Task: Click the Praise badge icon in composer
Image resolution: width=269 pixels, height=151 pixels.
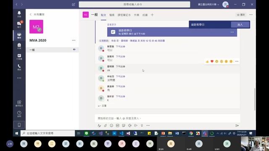Action: pos(142,125)
